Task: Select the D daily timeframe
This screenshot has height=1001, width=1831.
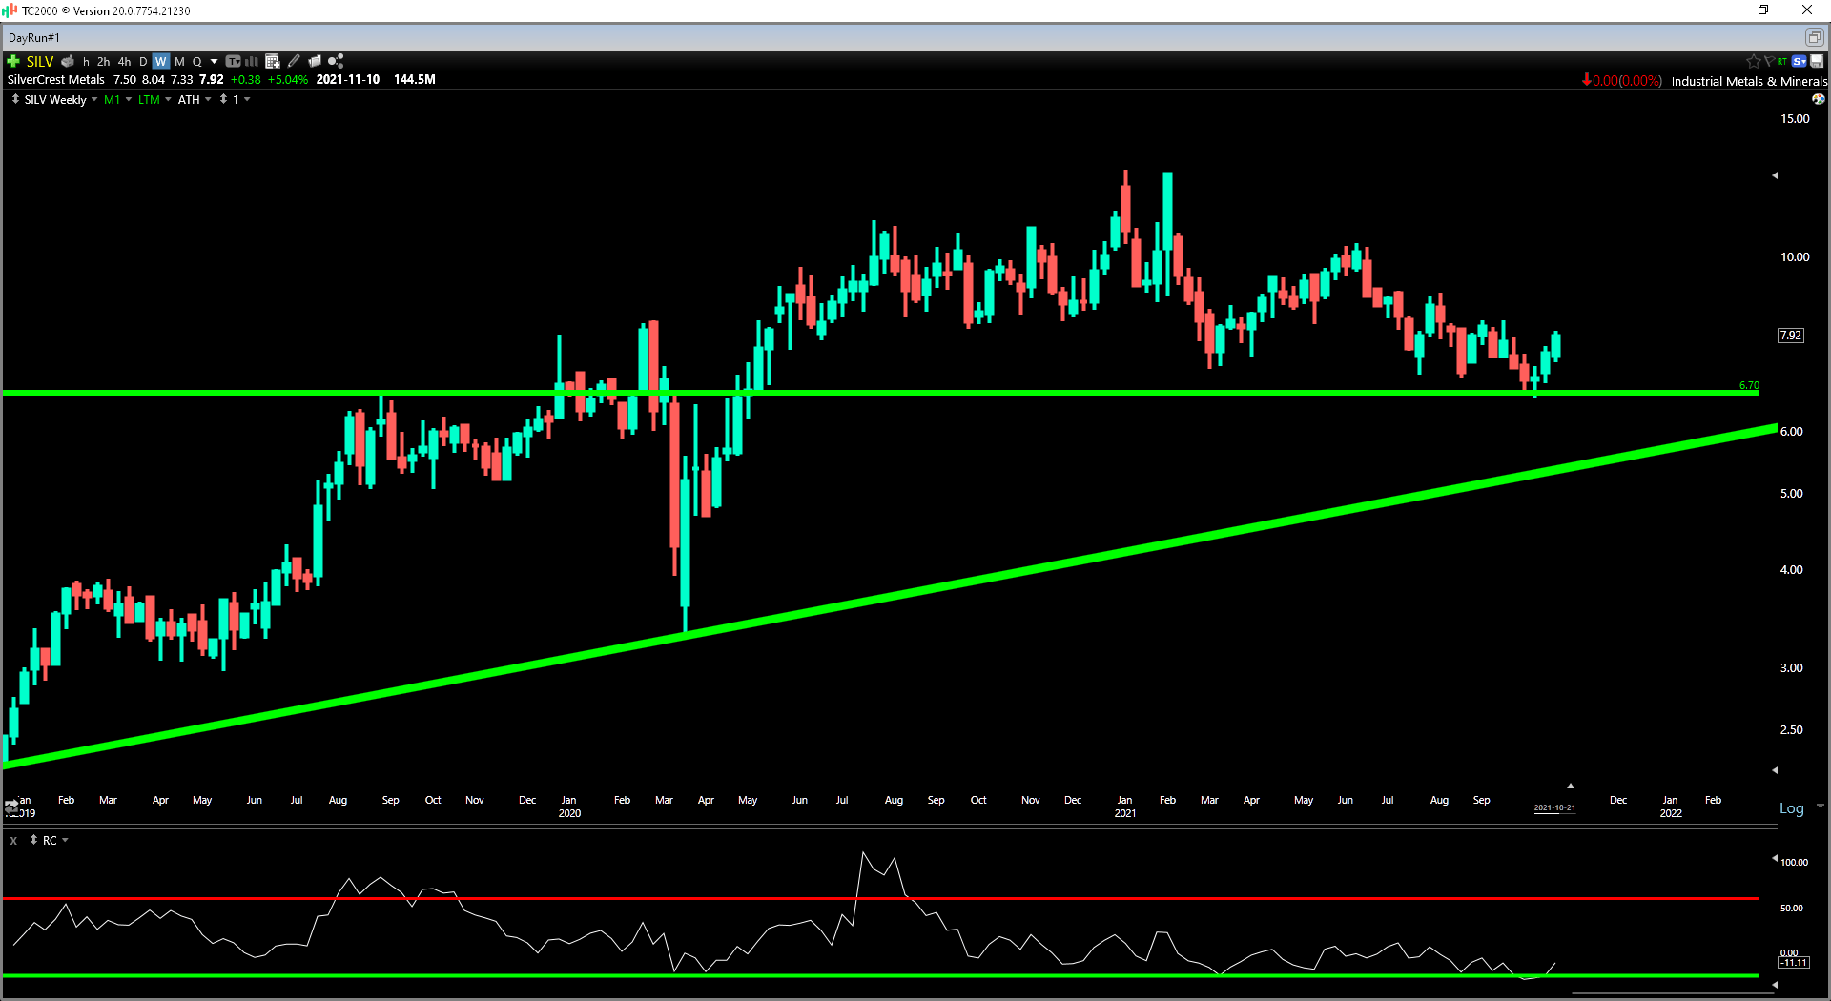Action: pos(143,61)
